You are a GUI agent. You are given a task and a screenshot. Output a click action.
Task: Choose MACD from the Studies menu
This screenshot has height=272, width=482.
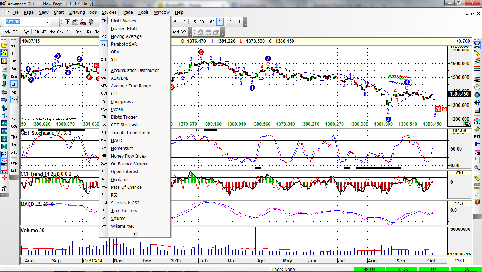tap(116, 141)
